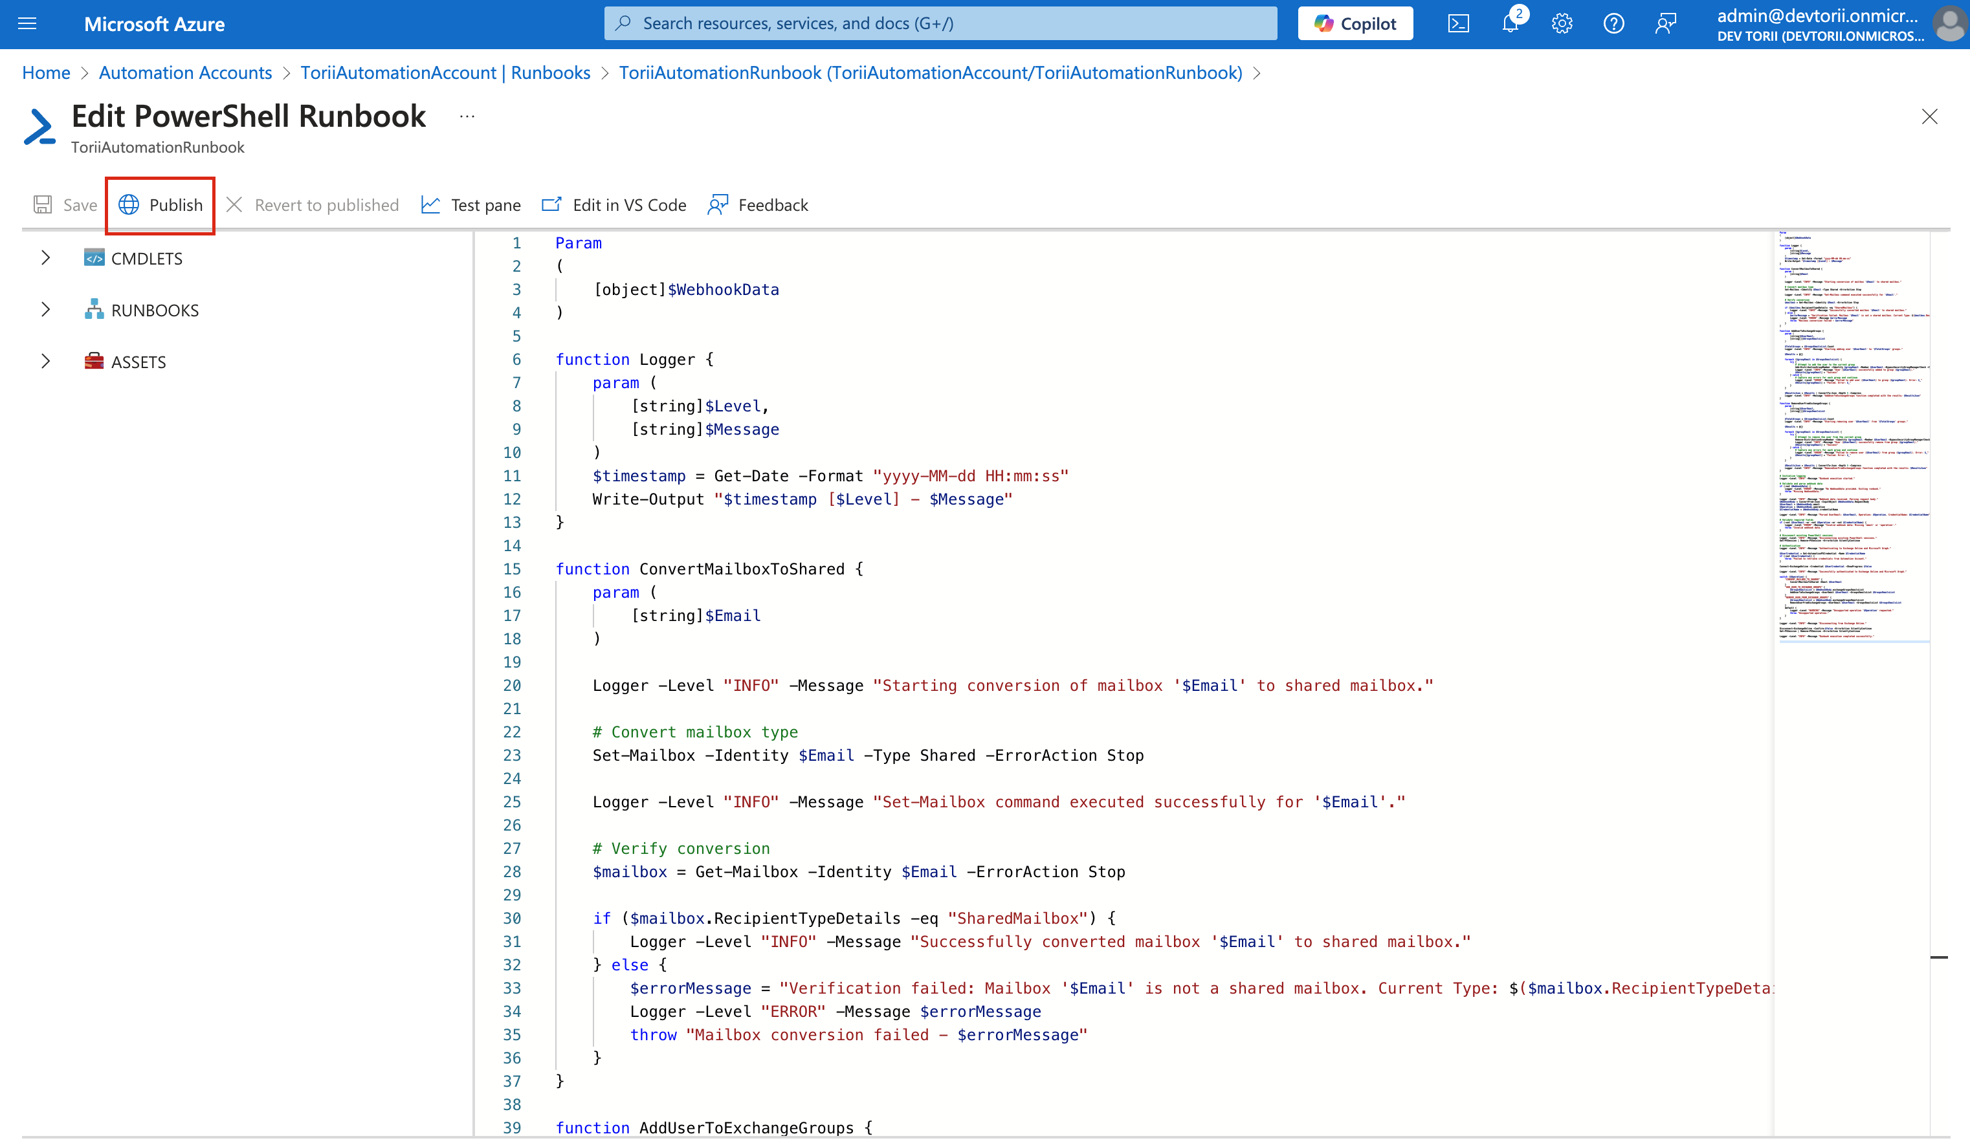Image resolution: width=1970 pixels, height=1145 pixels.
Task: Select the ASSETS label
Action: pyautogui.click(x=138, y=362)
